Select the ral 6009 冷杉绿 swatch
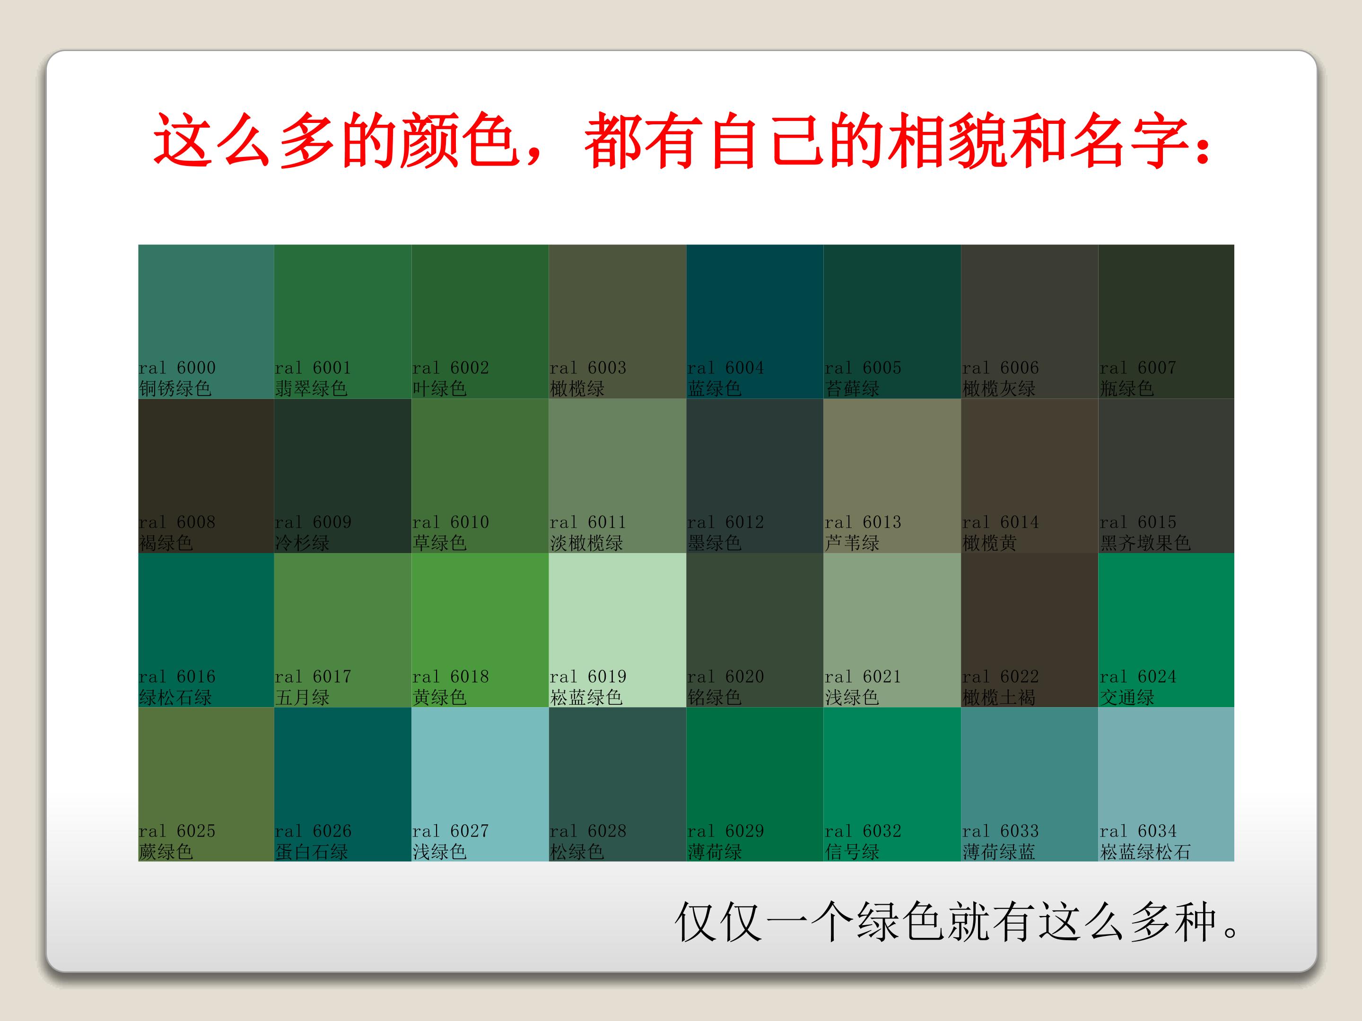 [343, 476]
